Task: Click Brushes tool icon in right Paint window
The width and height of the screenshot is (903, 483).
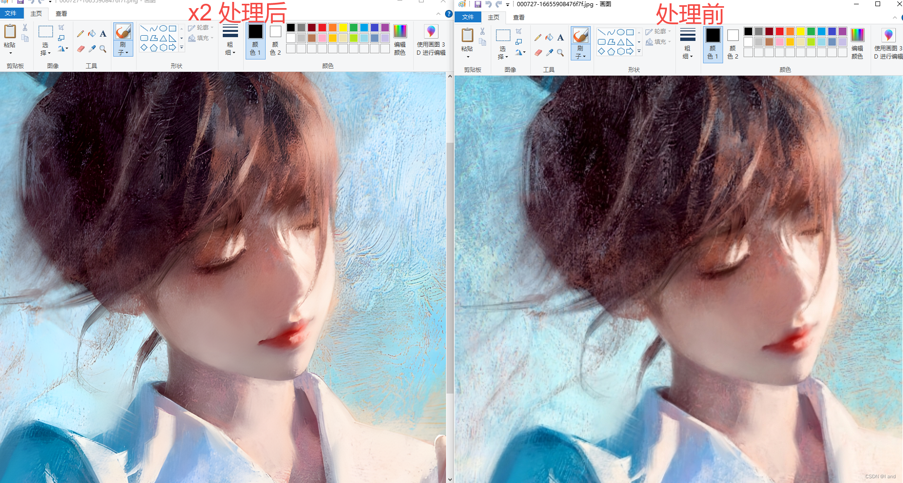Action: 580,36
